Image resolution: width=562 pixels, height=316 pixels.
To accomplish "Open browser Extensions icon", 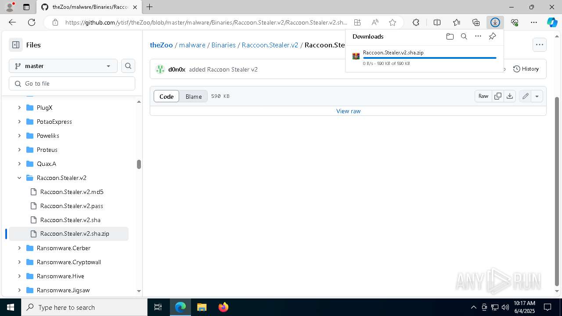I will pos(416,22).
